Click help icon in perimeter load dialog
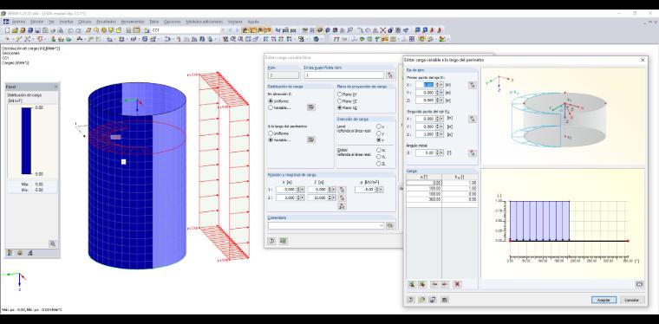 point(411,300)
